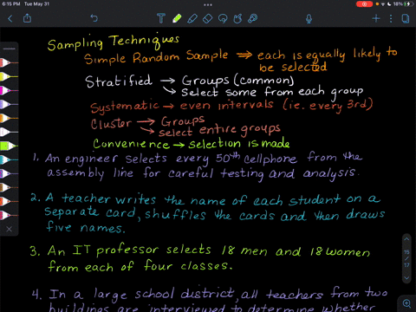Viewport: 416px width, 312px height.
Task: Tap question 1 text 'An engineer selects'
Action: (x=106, y=159)
